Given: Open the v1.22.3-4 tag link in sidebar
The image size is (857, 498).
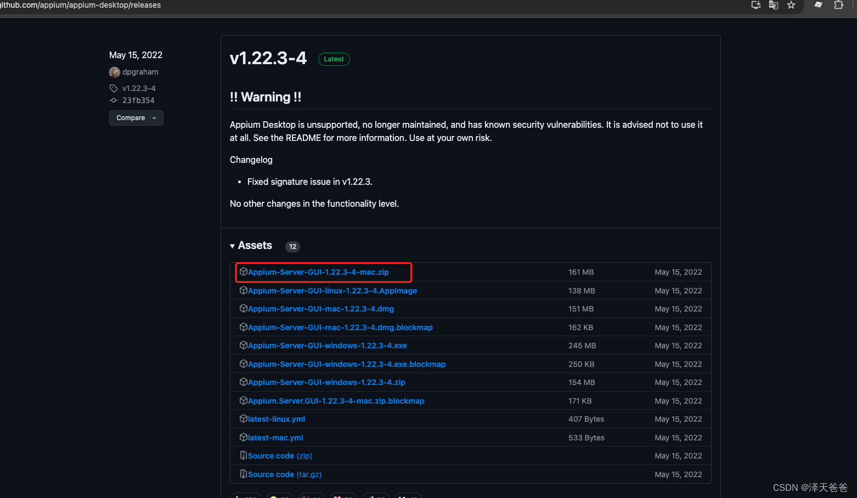Looking at the screenshot, I should coord(139,88).
